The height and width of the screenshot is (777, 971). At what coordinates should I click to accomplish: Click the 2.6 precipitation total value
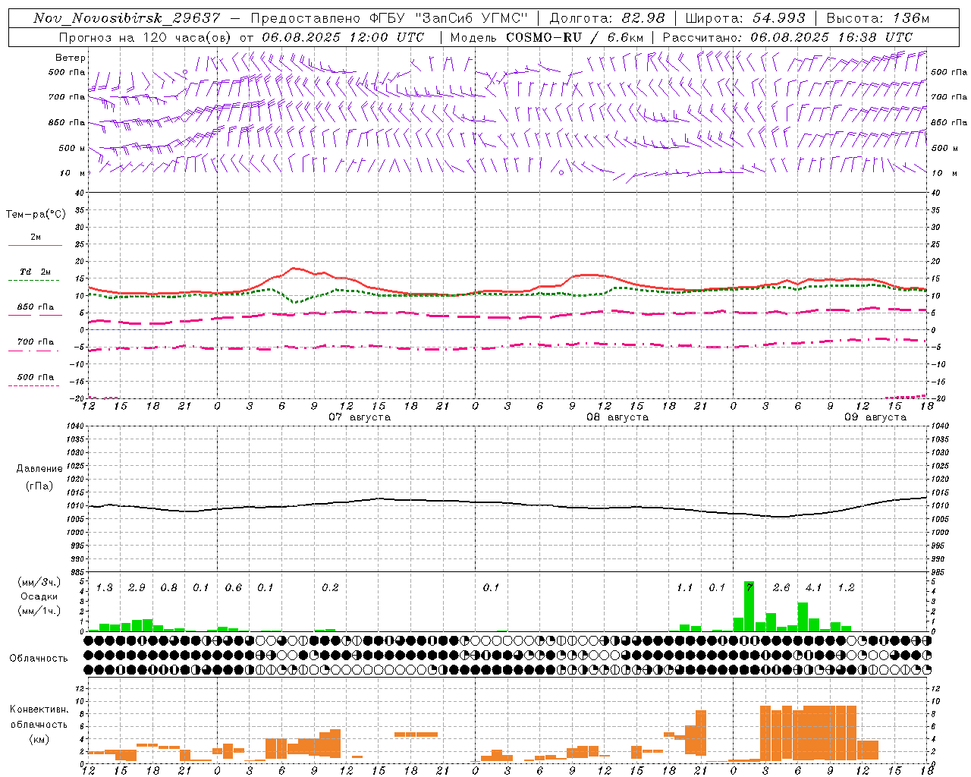[x=781, y=588]
